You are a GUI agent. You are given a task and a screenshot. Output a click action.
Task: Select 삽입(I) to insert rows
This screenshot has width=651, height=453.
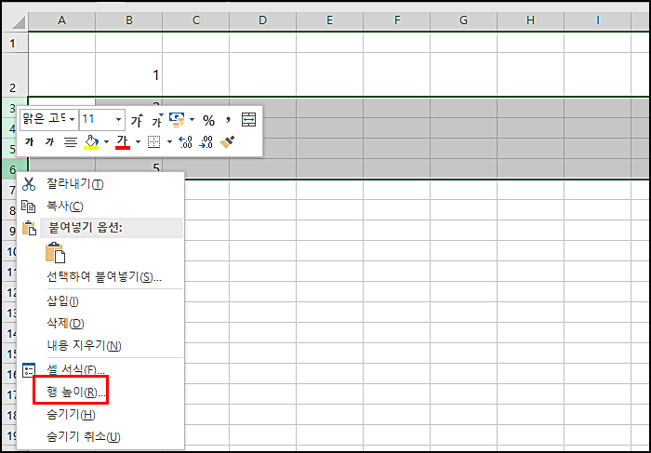click(x=100, y=301)
